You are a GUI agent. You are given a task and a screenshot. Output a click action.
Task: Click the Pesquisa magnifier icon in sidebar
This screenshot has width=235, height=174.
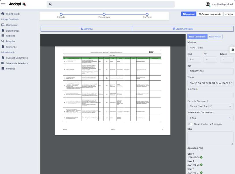[x=3, y=41]
